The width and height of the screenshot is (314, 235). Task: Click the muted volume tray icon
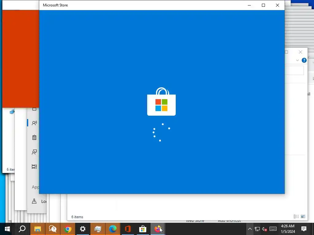(x=265, y=229)
